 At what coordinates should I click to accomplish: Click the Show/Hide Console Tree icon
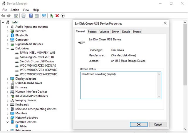coord(16,16)
